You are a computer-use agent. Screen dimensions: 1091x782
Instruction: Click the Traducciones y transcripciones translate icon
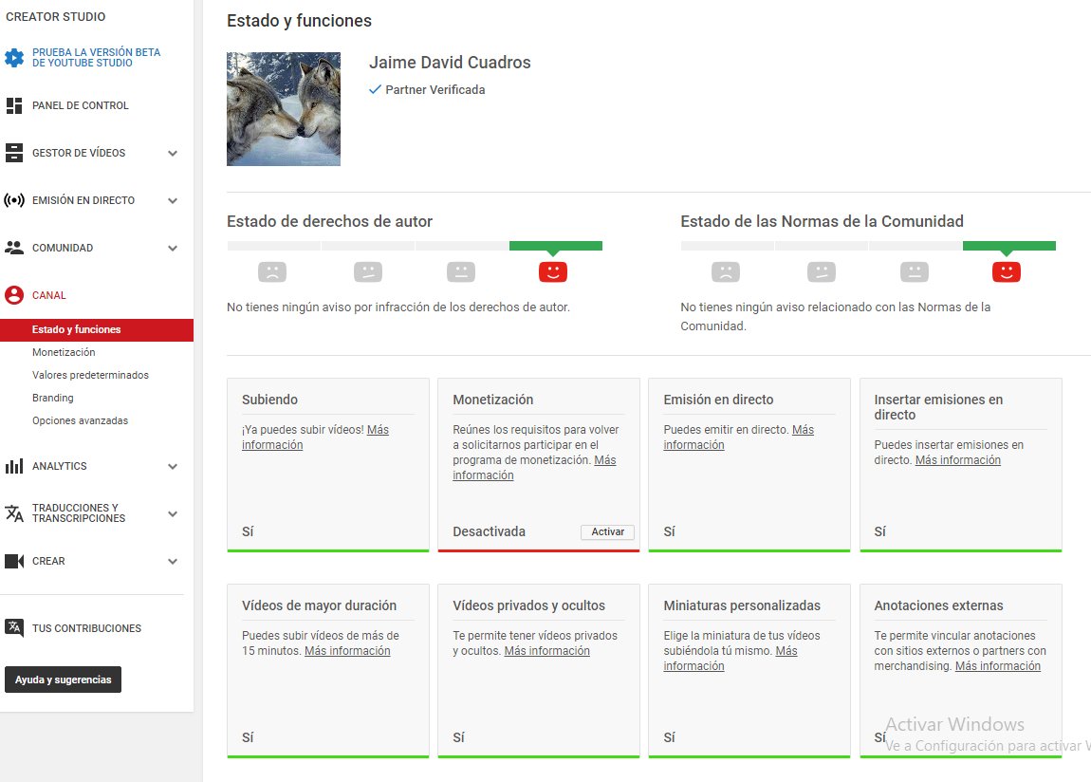(x=14, y=513)
